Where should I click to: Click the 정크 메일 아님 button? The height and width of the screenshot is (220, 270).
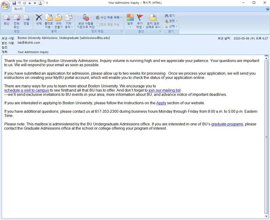108,24
